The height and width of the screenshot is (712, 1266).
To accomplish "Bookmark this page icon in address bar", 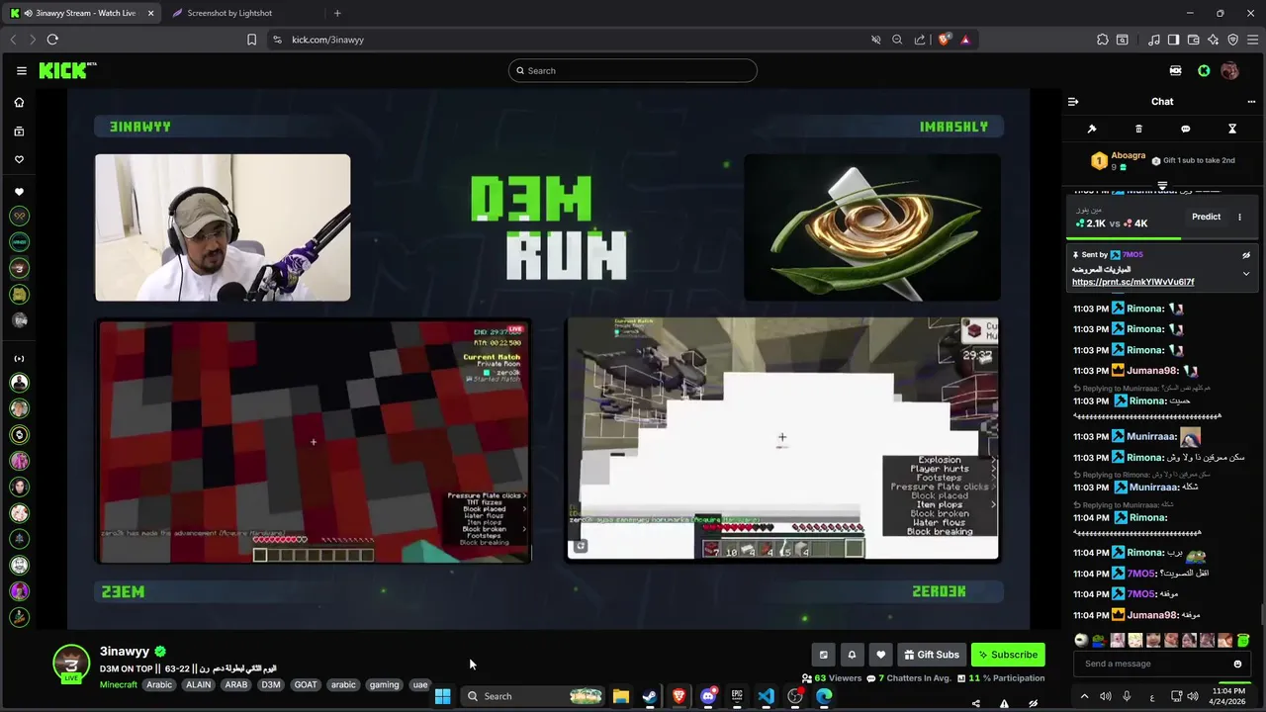I will click(x=251, y=40).
